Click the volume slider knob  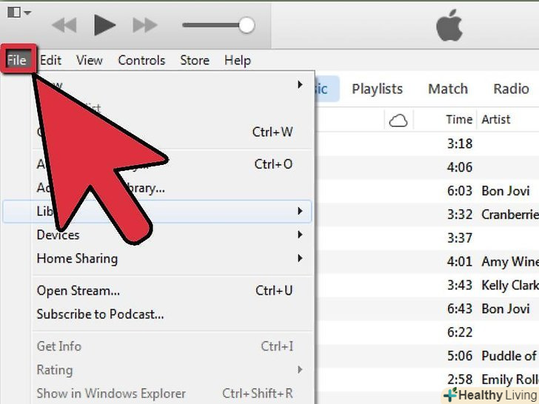[247, 25]
